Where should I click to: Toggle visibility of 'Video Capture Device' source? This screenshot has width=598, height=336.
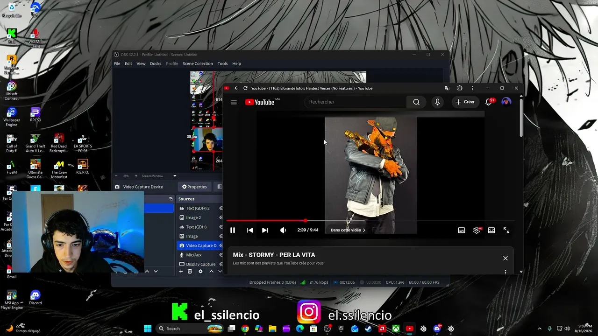click(221, 245)
